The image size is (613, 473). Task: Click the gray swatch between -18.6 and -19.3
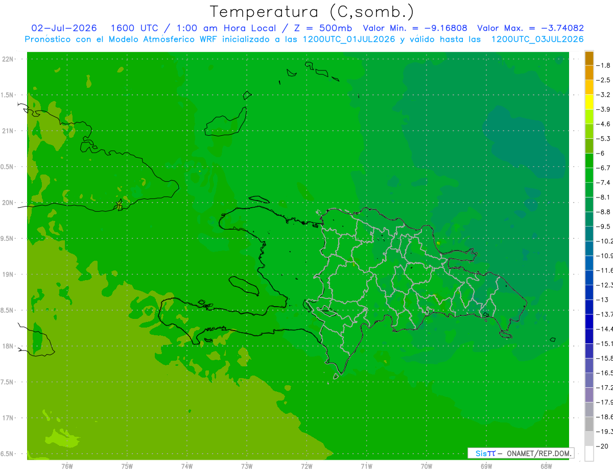[589, 424]
